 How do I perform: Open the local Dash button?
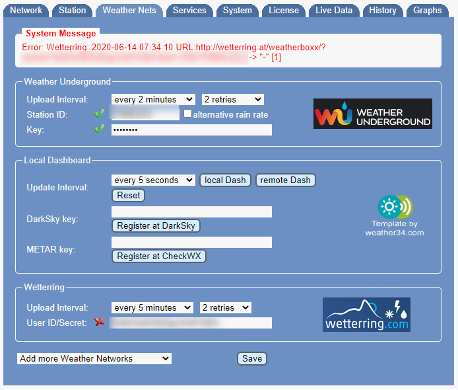tap(225, 180)
